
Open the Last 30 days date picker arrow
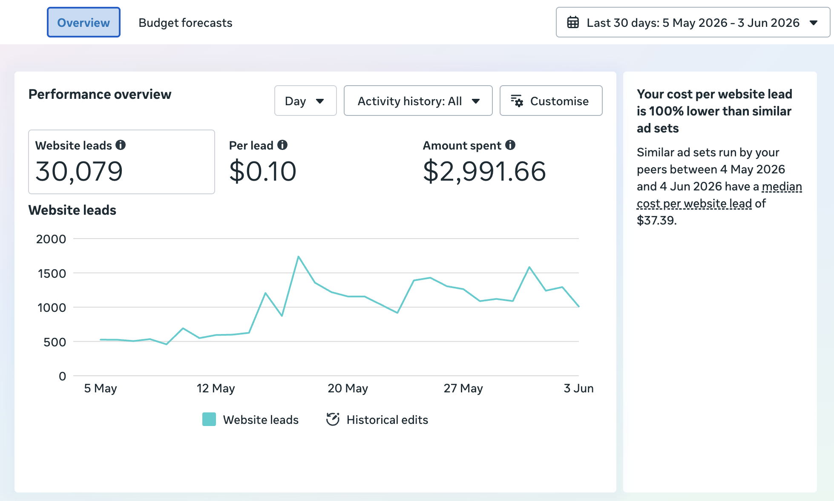point(814,23)
